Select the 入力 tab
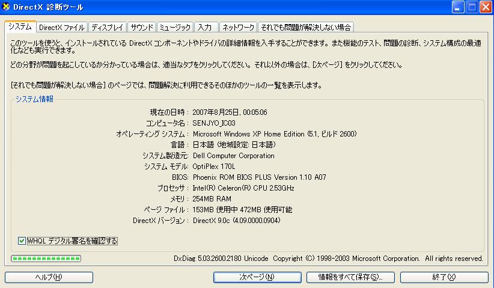 pos(206,28)
